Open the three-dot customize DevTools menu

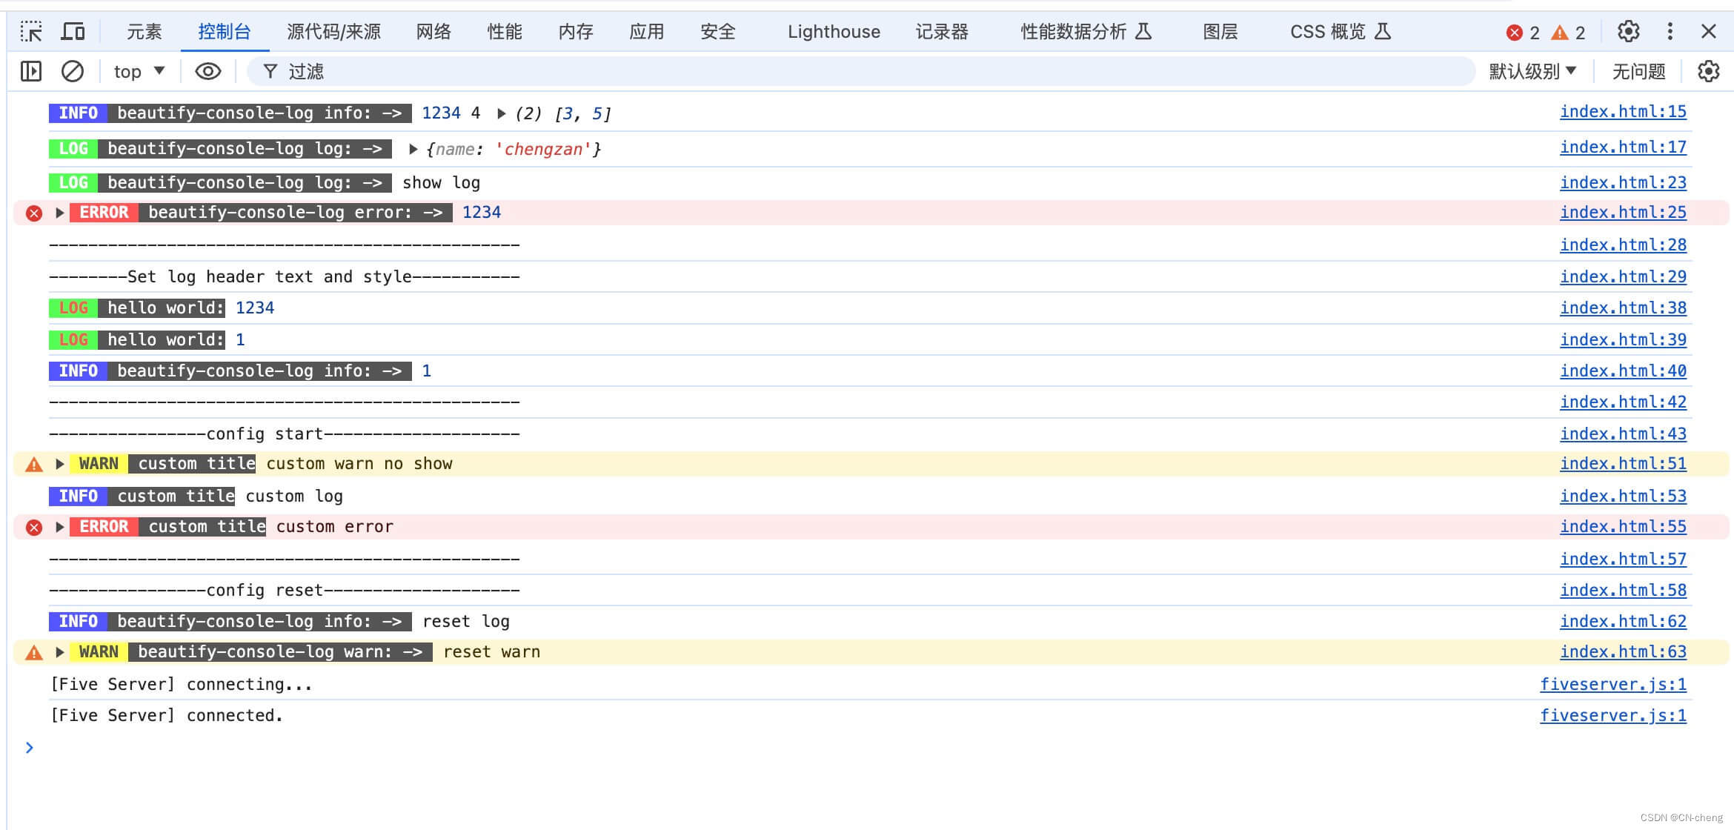coord(1670,32)
